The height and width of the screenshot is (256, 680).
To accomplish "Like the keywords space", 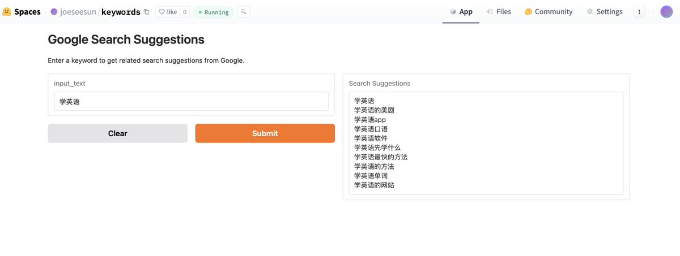I will [x=167, y=12].
